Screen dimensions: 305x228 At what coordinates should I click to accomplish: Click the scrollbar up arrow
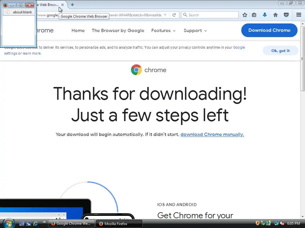click(x=302, y=24)
